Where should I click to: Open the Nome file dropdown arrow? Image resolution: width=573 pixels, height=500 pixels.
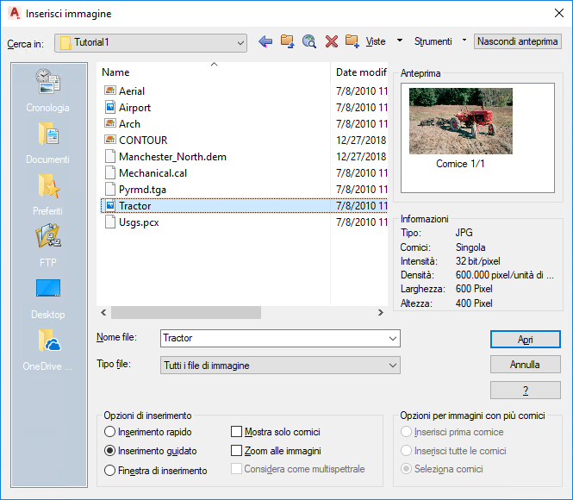point(393,339)
